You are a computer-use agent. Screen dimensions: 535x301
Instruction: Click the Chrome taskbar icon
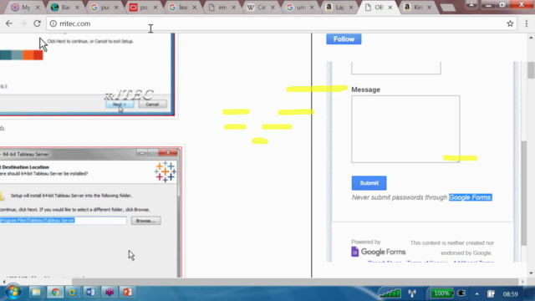(55, 293)
